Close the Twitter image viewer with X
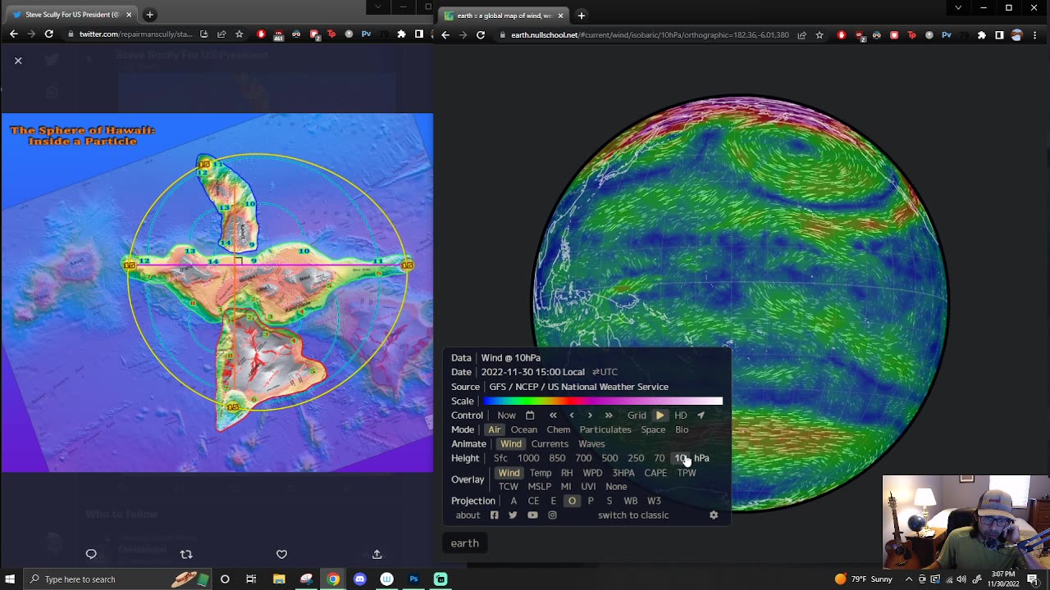Screen dimensions: 1050x590 (x=18, y=61)
